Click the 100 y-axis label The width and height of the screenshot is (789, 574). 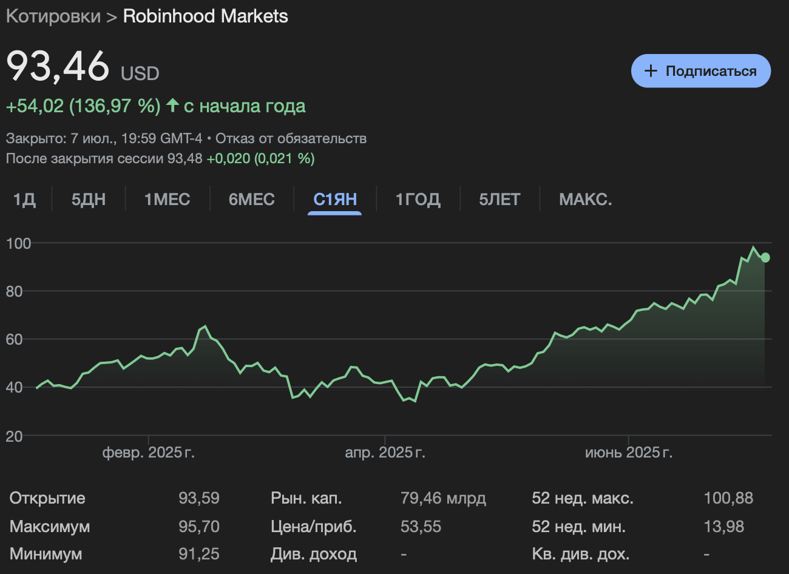click(18, 244)
